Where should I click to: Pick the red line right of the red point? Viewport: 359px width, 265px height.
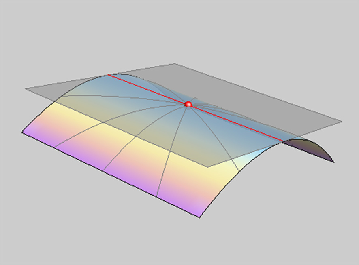(235, 122)
